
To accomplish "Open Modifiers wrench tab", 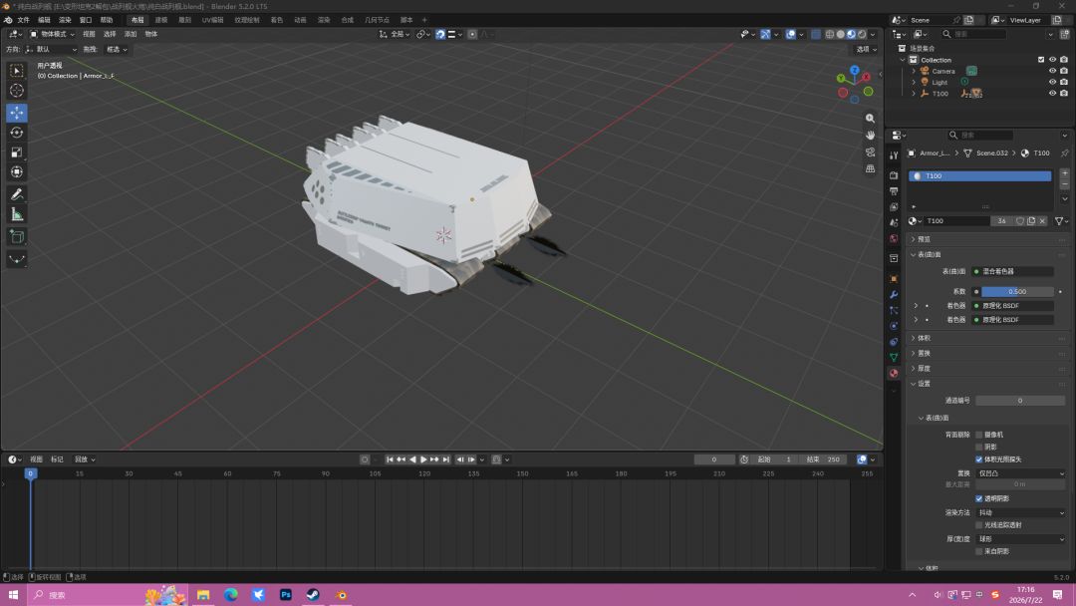I will click(894, 294).
